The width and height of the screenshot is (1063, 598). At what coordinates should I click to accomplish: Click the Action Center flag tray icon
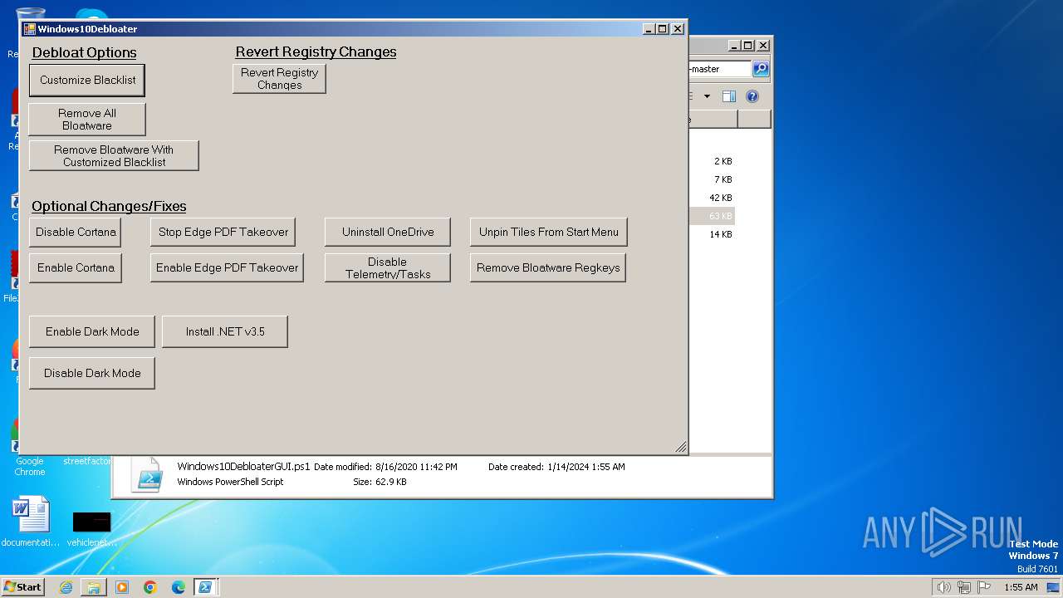[x=984, y=587]
